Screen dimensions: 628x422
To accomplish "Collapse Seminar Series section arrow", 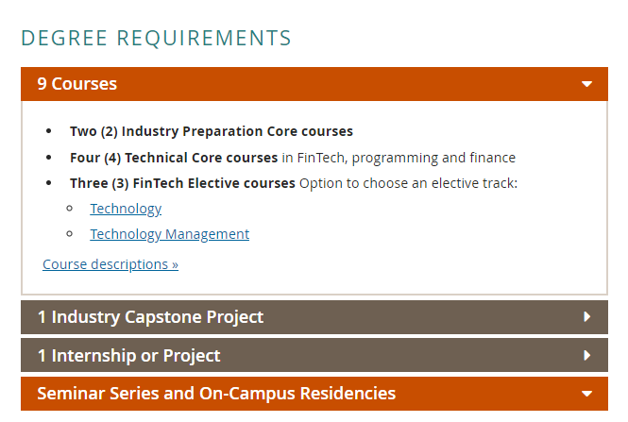I will point(586,394).
